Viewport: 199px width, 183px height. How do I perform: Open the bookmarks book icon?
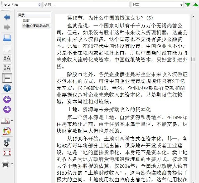6,121
